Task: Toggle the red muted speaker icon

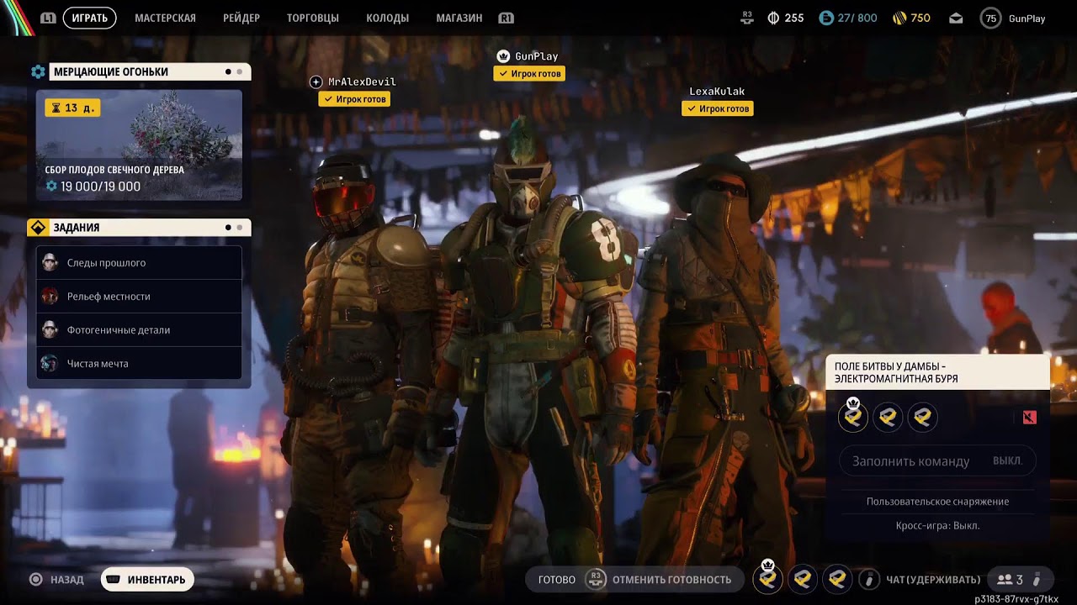Action: point(1030,418)
